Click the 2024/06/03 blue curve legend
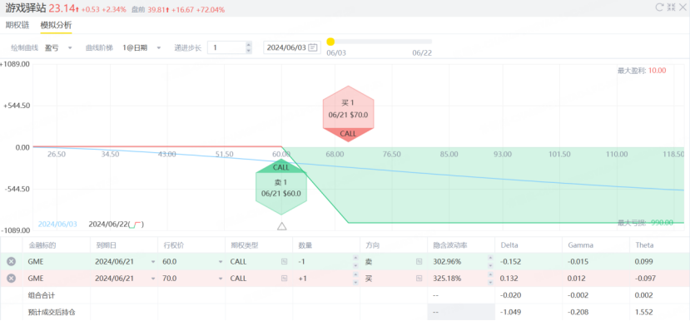The height and width of the screenshot is (321, 690). tap(57, 224)
